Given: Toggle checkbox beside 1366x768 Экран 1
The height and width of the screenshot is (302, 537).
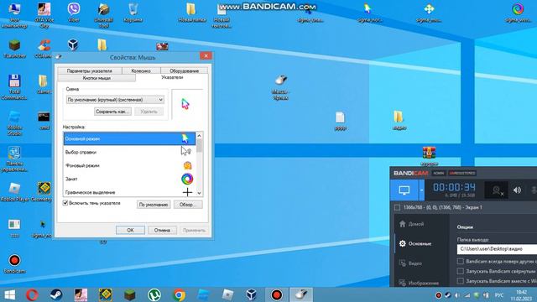Looking at the screenshot, I should point(397,207).
